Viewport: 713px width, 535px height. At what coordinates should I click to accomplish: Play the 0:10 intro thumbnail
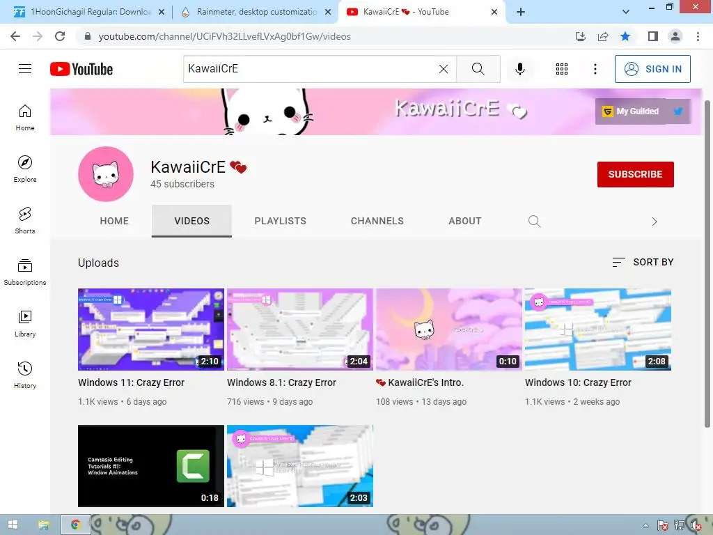pyautogui.click(x=449, y=329)
